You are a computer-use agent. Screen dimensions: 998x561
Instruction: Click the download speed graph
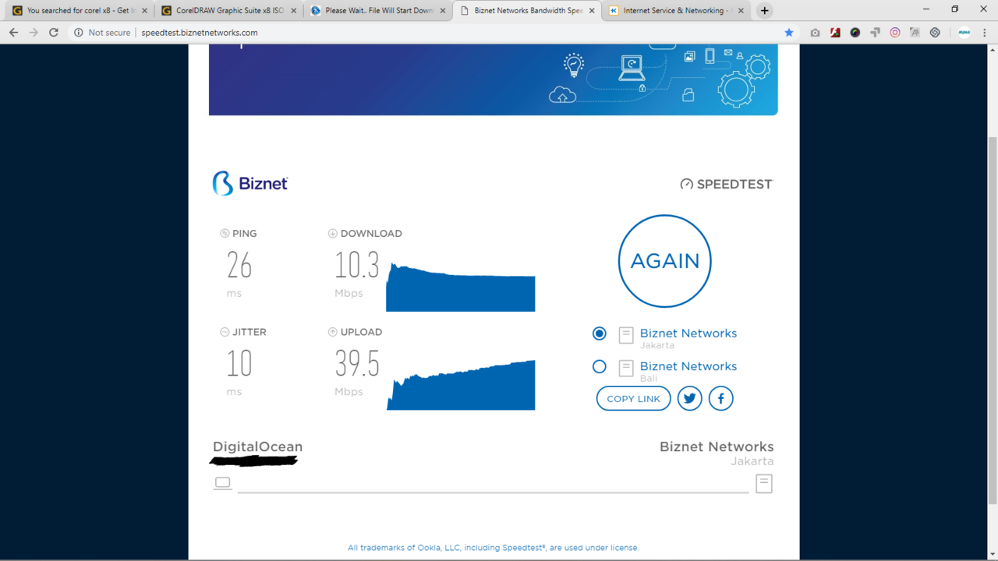(461, 287)
